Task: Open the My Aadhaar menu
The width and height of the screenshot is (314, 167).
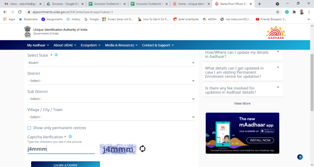Action: click(x=38, y=45)
